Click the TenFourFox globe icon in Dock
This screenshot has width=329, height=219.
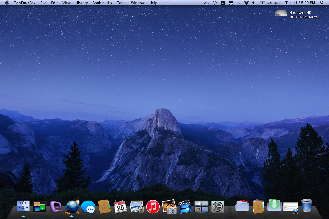(72, 207)
